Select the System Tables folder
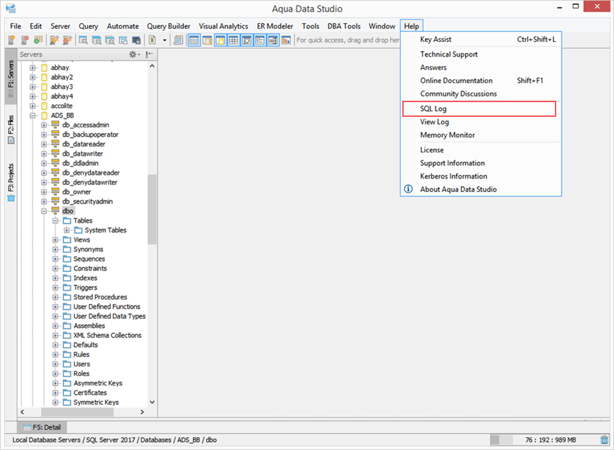614x450 pixels. point(105,230)
